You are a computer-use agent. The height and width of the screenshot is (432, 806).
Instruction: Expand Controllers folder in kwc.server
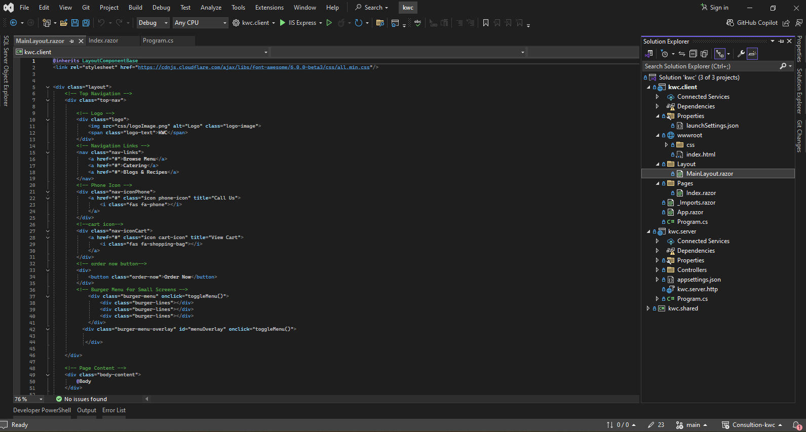[x=658, y=270]
